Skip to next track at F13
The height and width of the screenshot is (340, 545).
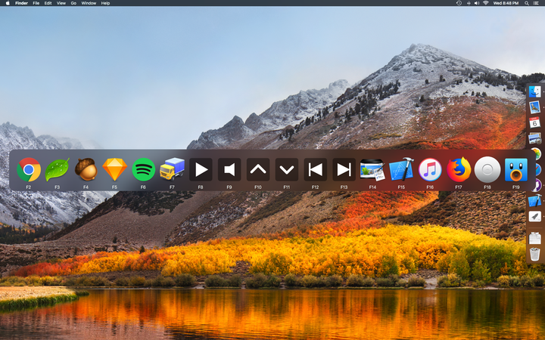point(344,169)
